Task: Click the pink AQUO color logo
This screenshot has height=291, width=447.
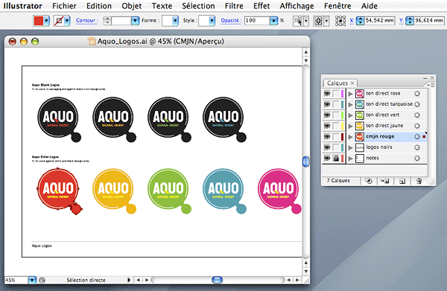Action: (x=279, y=191)
